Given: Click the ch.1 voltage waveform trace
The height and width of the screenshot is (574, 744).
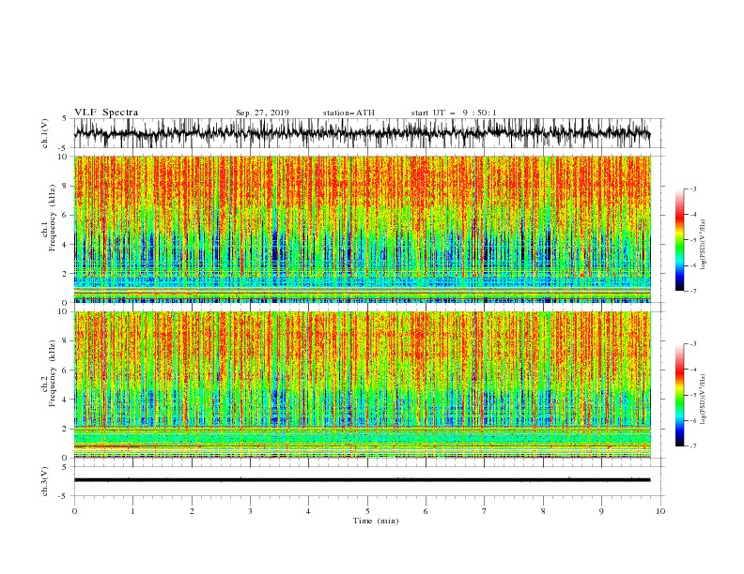Looking at the screenshot, I should pyautogui.click(x=363, y=133).
